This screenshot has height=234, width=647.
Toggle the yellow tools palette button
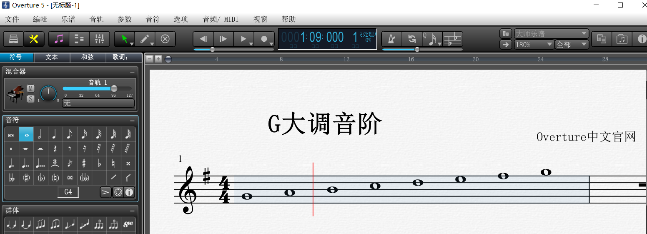[x=34, y=39]
